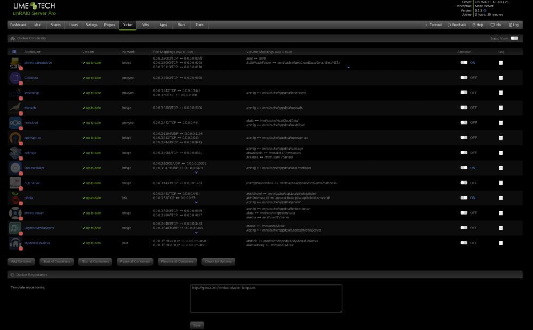
Task: Click the Add Container button
Action: coord(21,262)
